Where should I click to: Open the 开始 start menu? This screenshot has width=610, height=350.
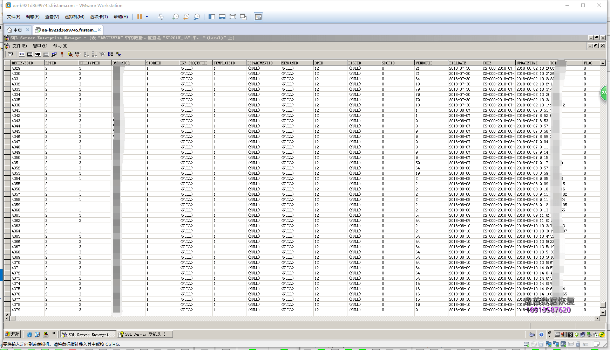[x=13, y=334]
